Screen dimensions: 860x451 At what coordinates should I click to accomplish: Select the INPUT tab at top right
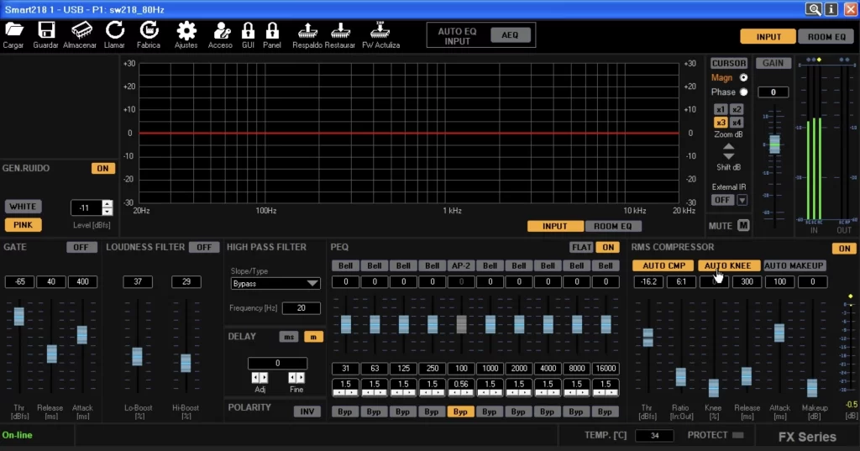(x=768, y=37)
